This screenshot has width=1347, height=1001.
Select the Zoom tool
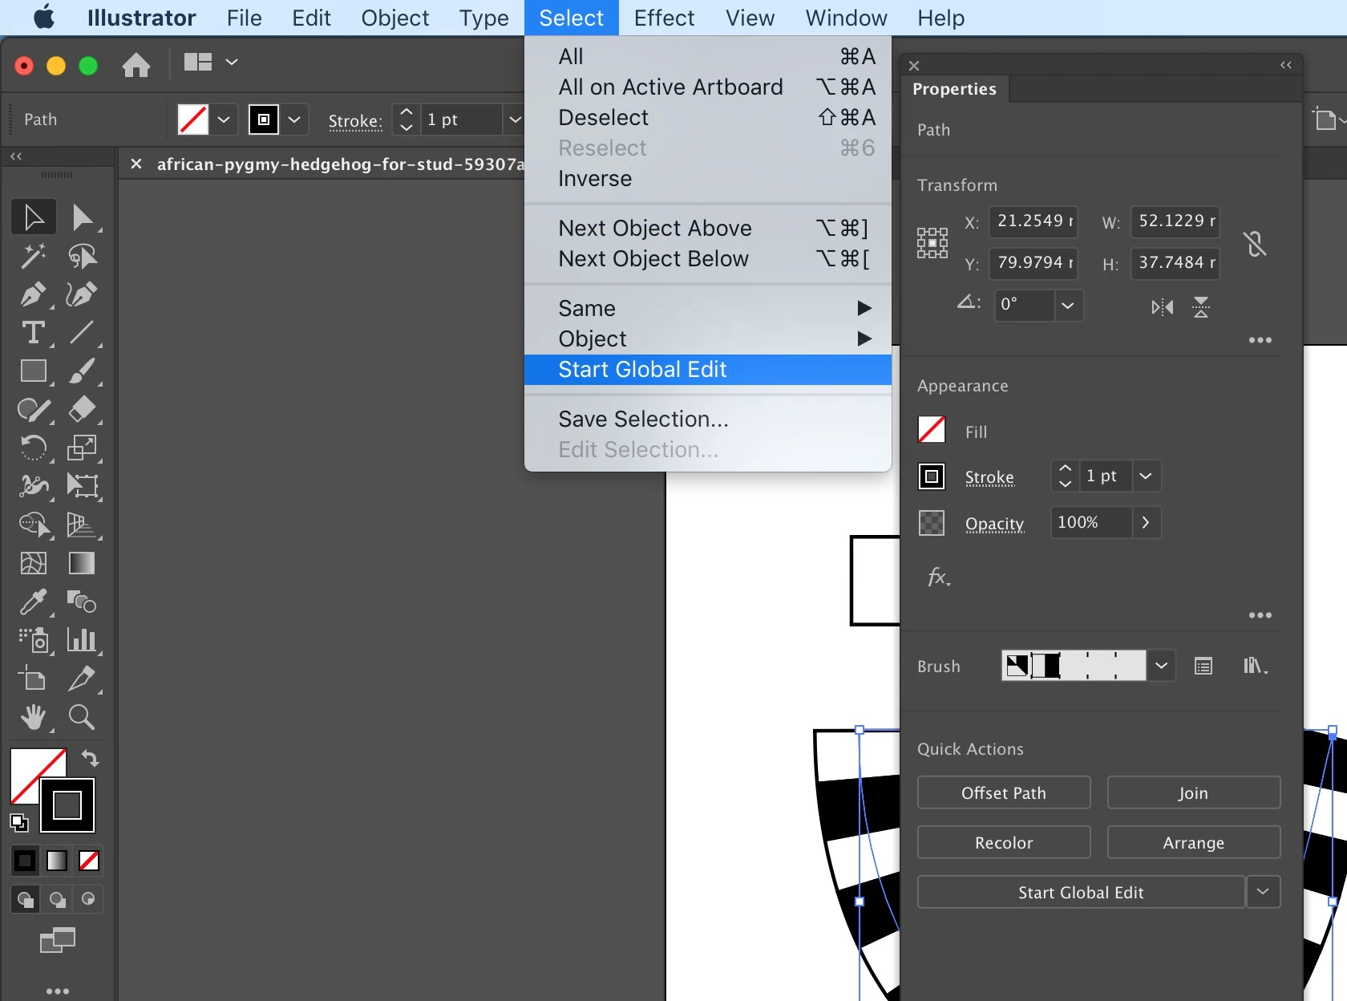(x=82, y=717)
